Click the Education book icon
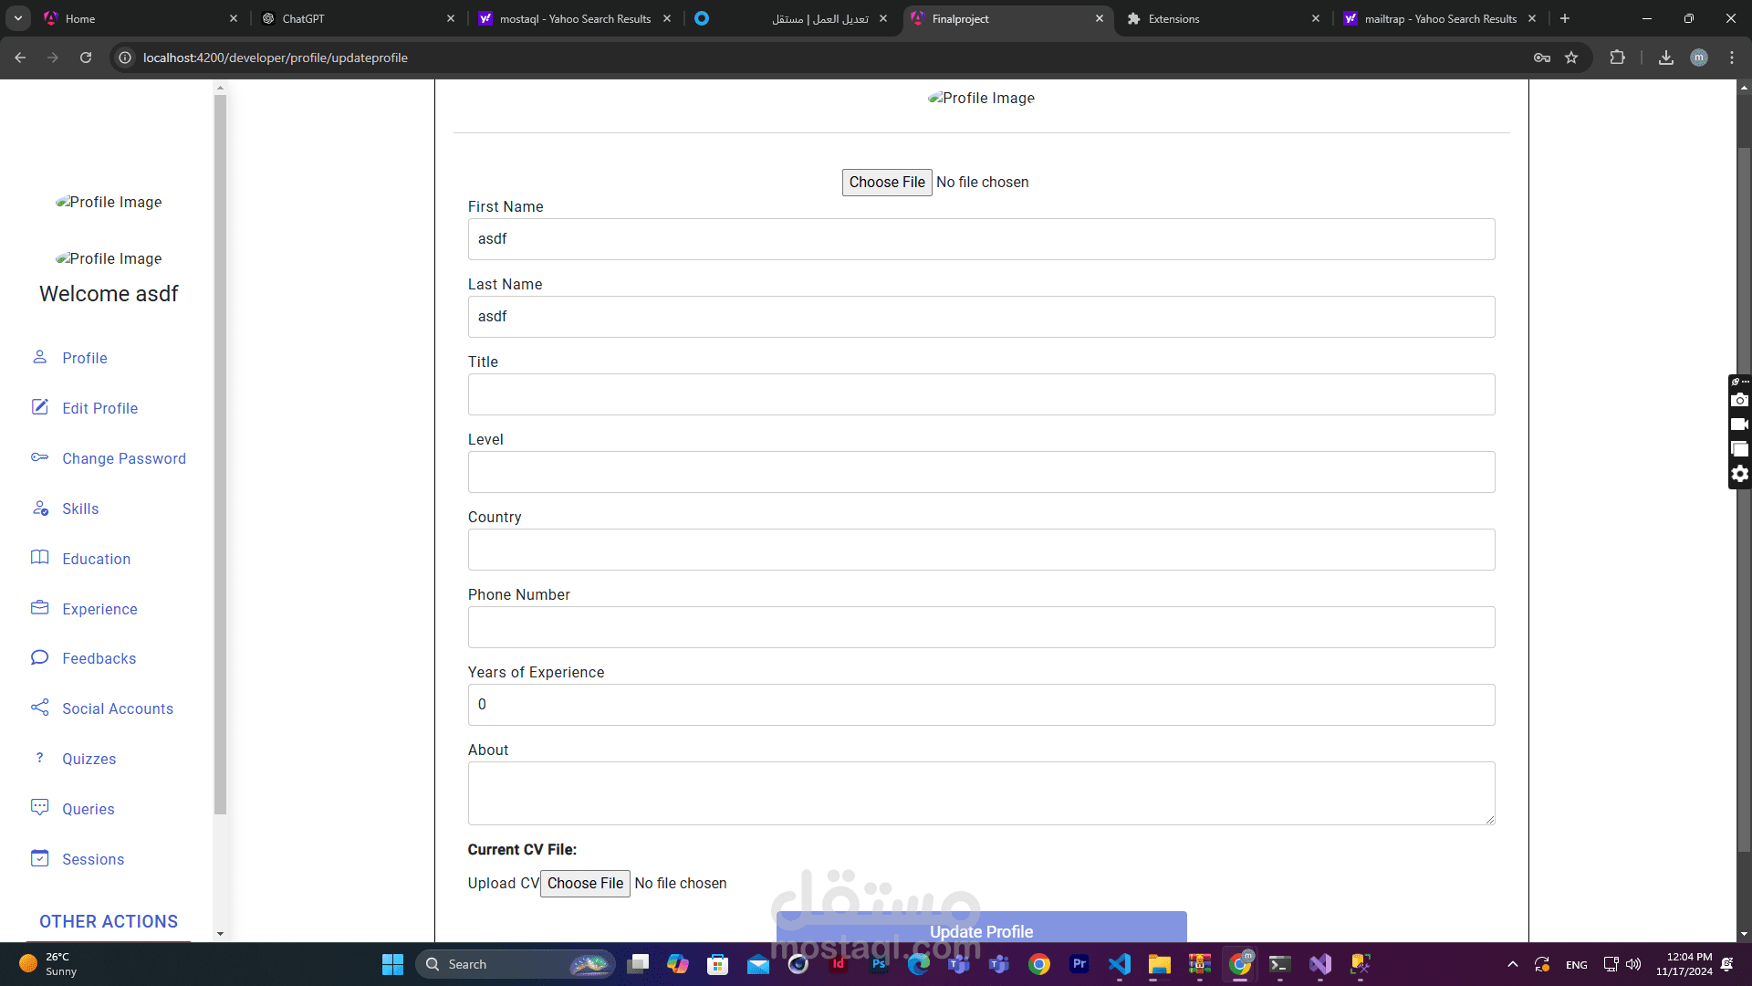 click(x=39, y=558)
